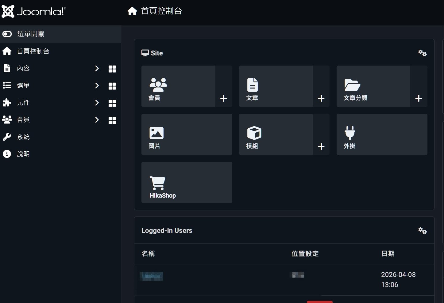This screenshot has height=303, width=444.
Task: Open the 會員 dashboard grid icon in sidebar
Action: (x=112, y=120)
